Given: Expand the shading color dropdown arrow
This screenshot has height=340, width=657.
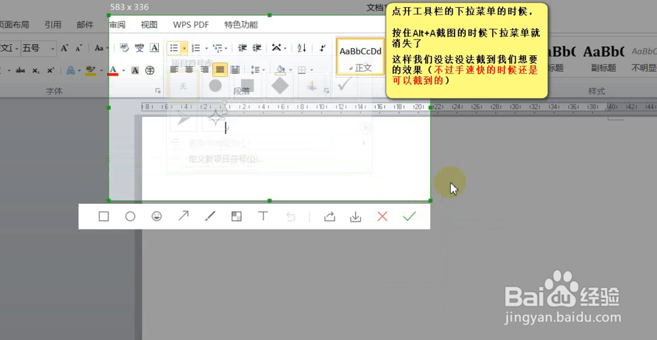Looking at the screenshot, I should click(290, 70).
